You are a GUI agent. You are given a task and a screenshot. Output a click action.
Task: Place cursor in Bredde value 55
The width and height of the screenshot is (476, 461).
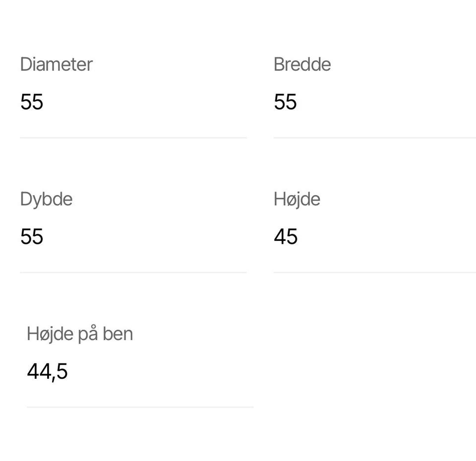(285, 103)
